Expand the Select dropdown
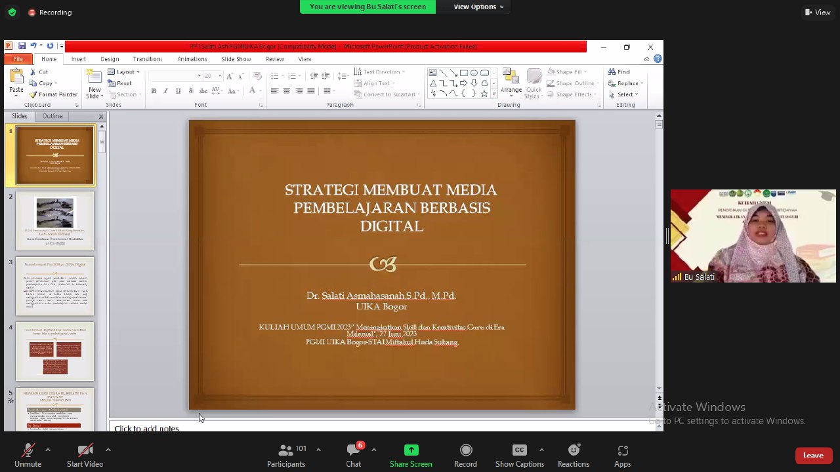The height and width of the screenshot is (472, 840). (637, 94)
